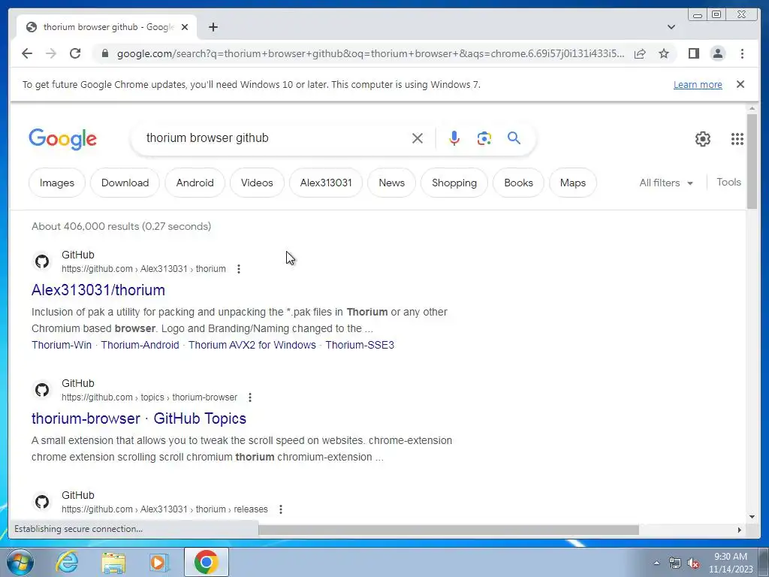
Task: Open tab search dropdown arrow
Action: (671, 27)
